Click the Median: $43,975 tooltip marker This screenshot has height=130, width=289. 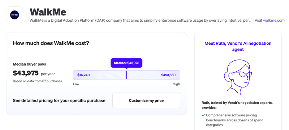pyautogui.click(x=126, y=63)
